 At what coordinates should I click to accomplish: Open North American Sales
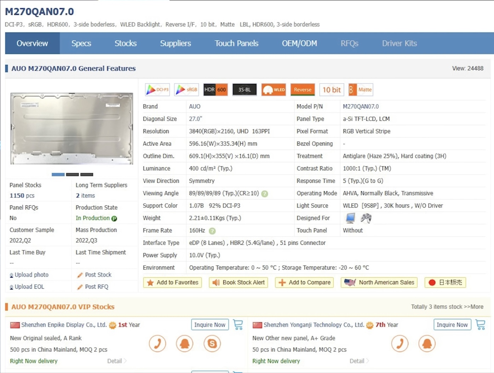[x=379, y=282]
